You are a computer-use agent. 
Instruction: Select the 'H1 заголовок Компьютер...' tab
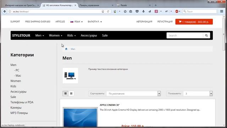click(59, 5)
